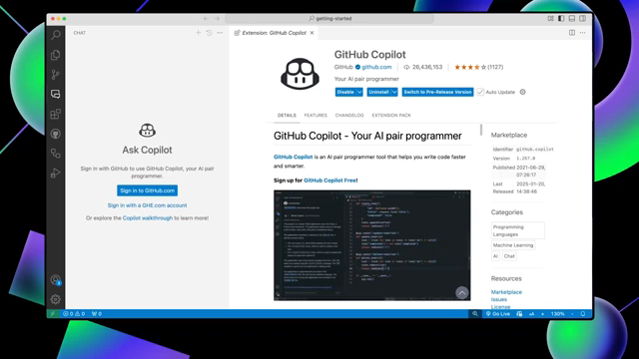Screen dimensions: 639x359
Task: Select the Chat view icon in activity bar
Action: coord(56,94)
